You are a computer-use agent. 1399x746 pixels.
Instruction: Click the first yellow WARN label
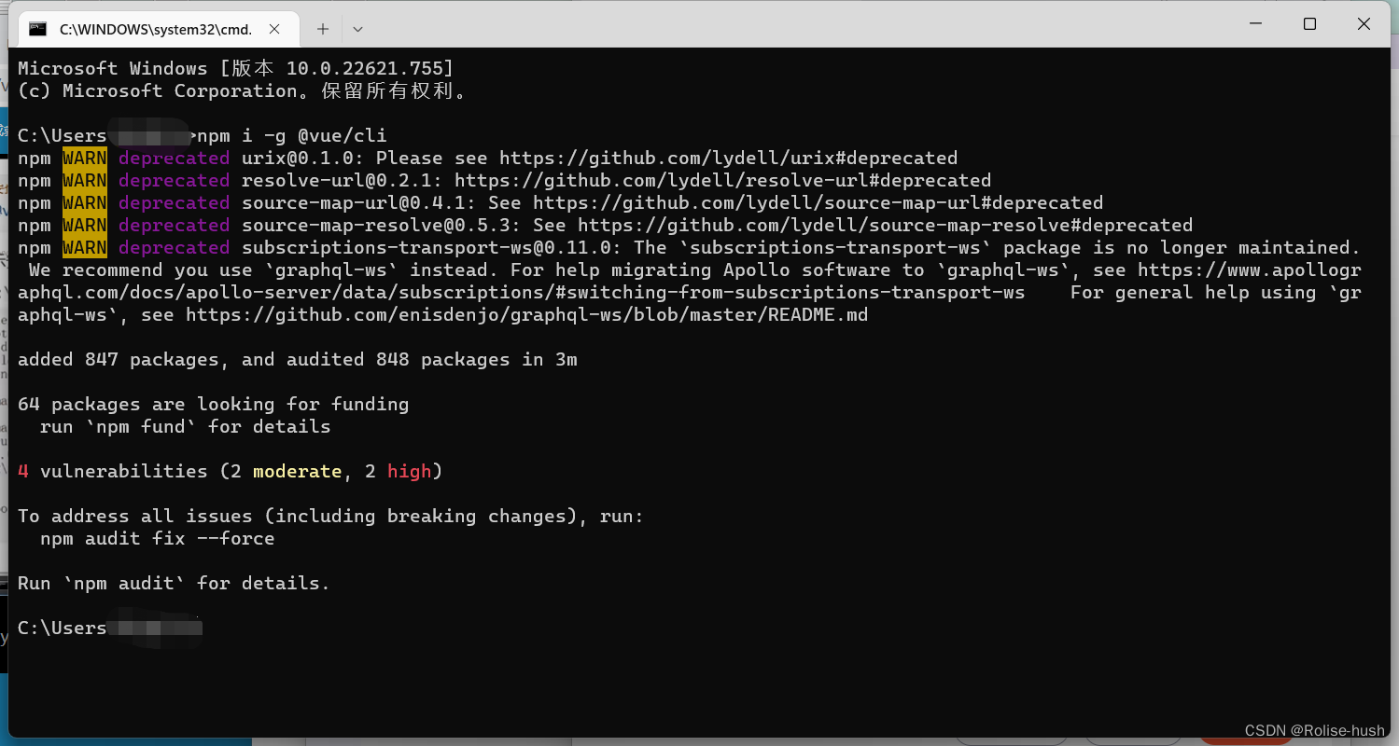pyautogui.click(x=85, y=158)
